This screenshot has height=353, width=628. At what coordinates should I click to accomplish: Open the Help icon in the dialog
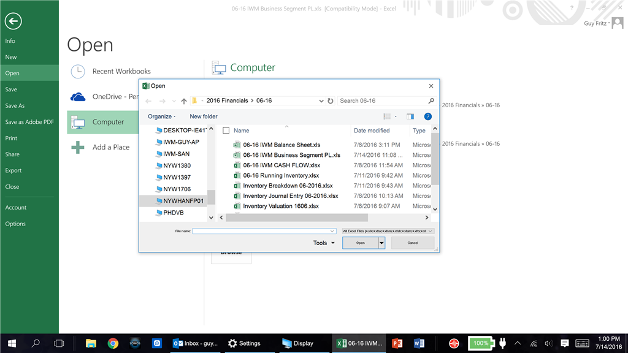tap(427, 116)
